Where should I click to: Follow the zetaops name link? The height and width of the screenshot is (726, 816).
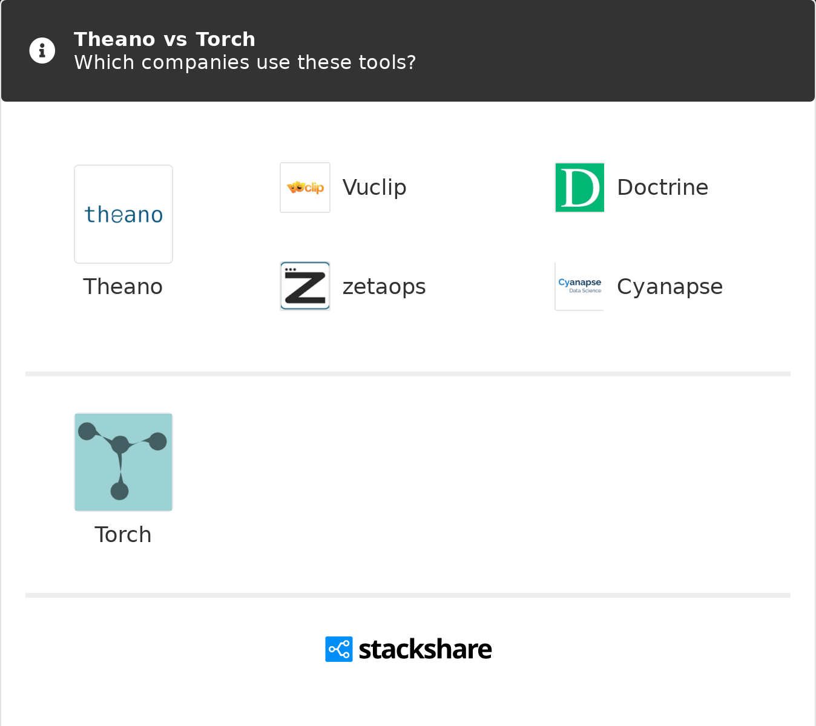coord(384,287)
